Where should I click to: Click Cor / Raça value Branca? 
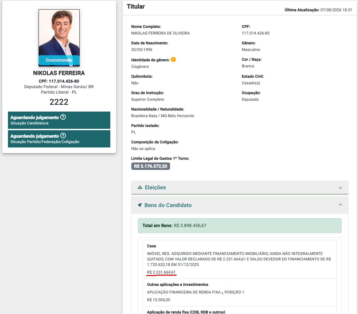248,66
